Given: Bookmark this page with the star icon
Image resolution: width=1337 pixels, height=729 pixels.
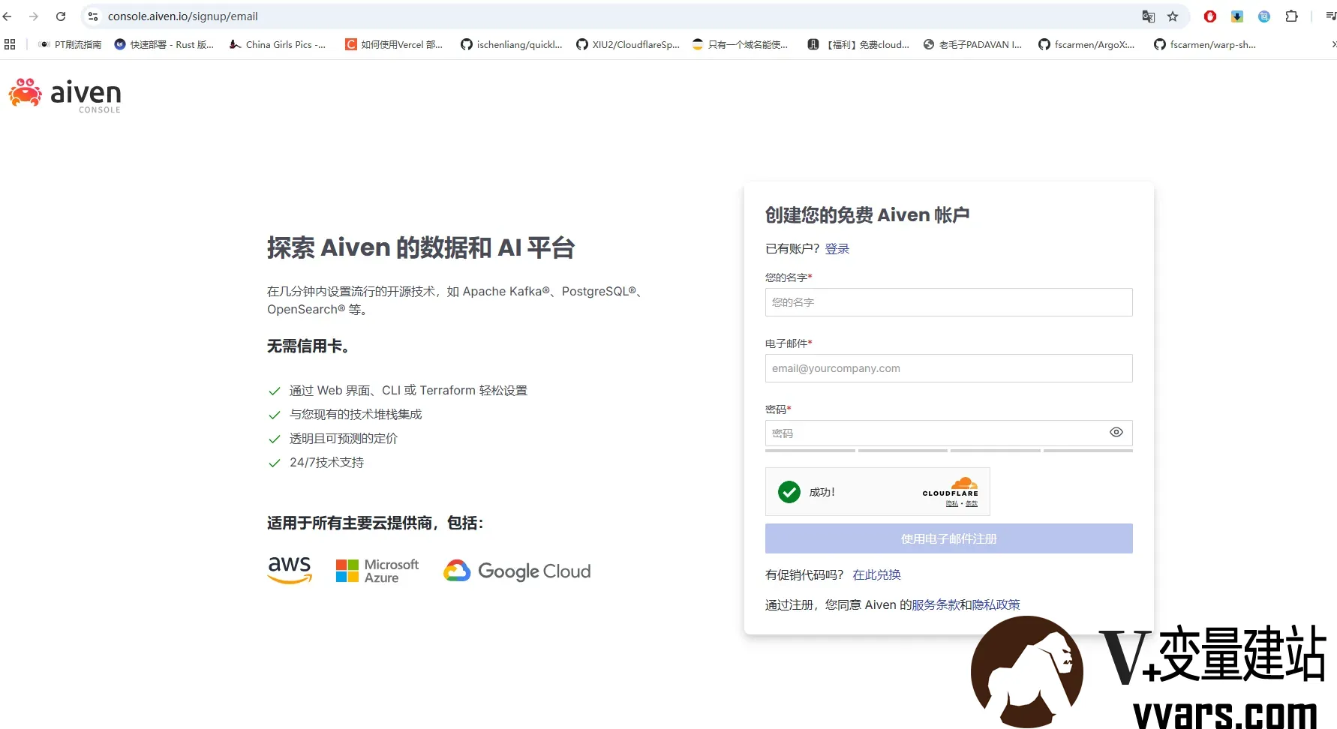Looking at the screenshot, I should click(1173, 16).
